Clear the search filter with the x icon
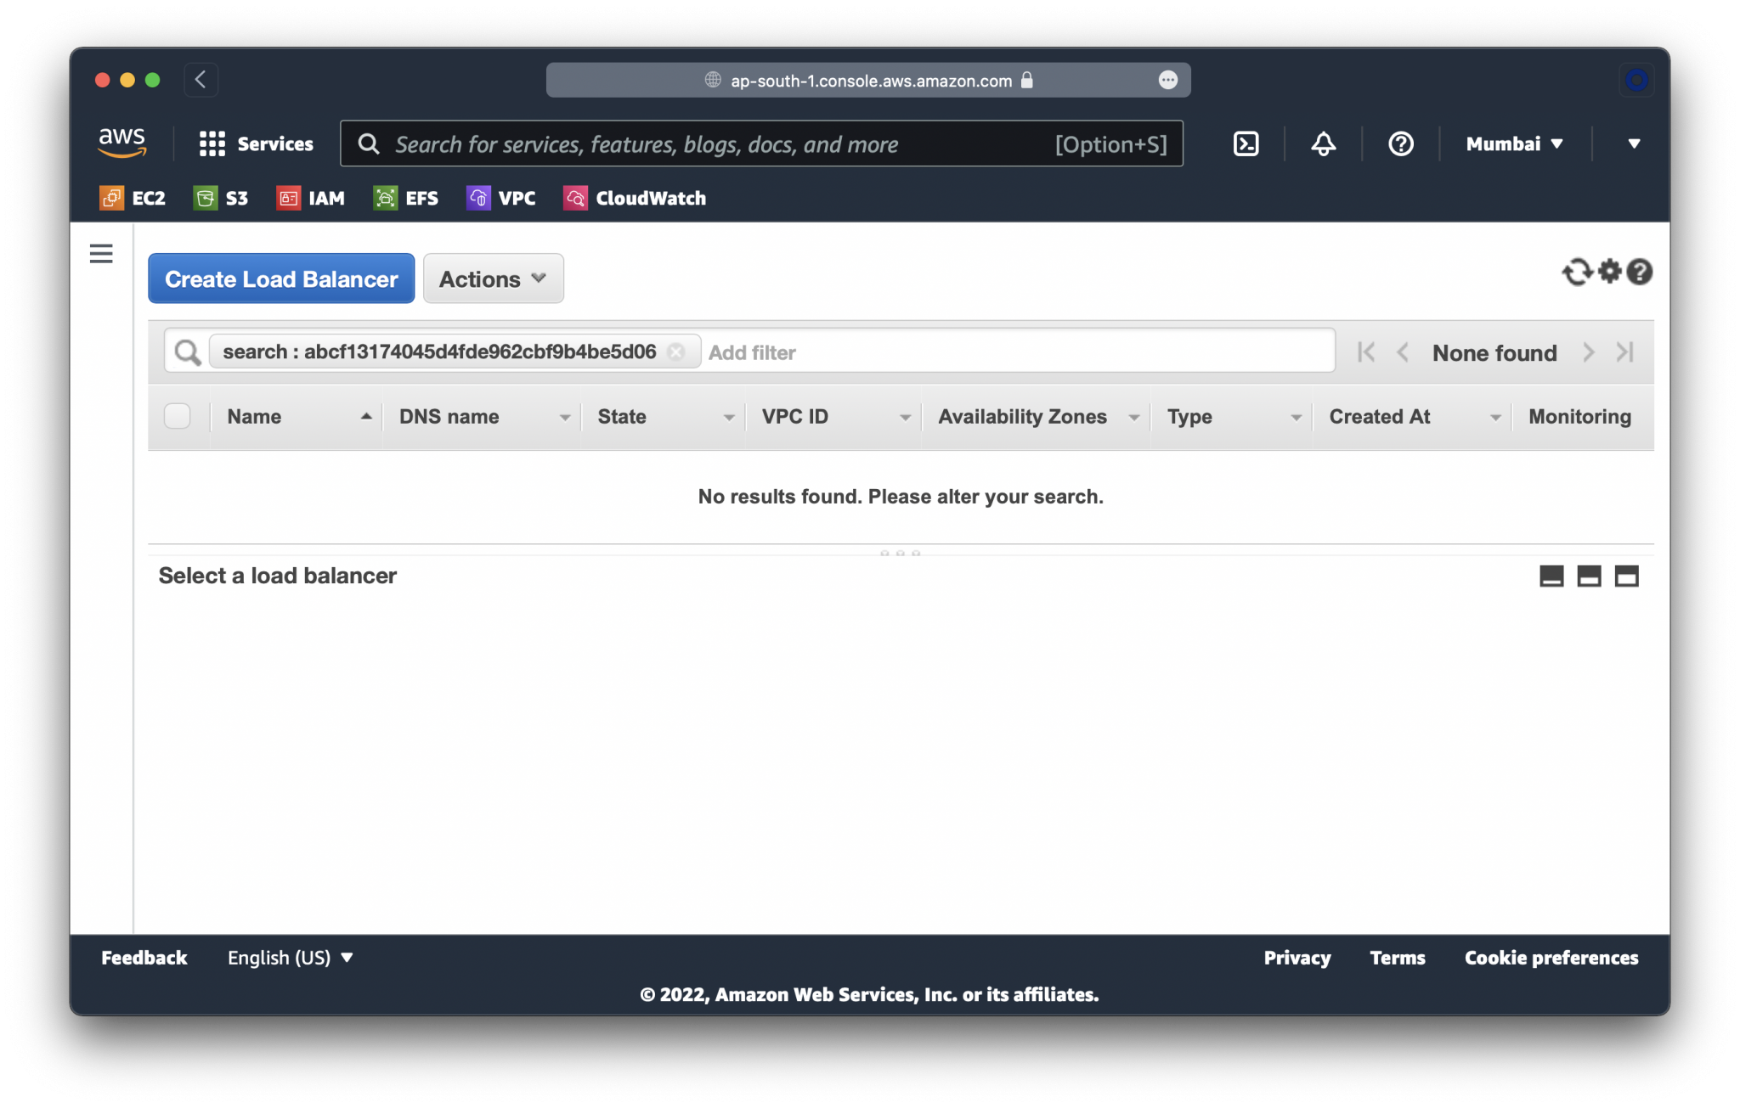Image resolution: width=1740 pixels, height=1108 pixels. point(677,351)
